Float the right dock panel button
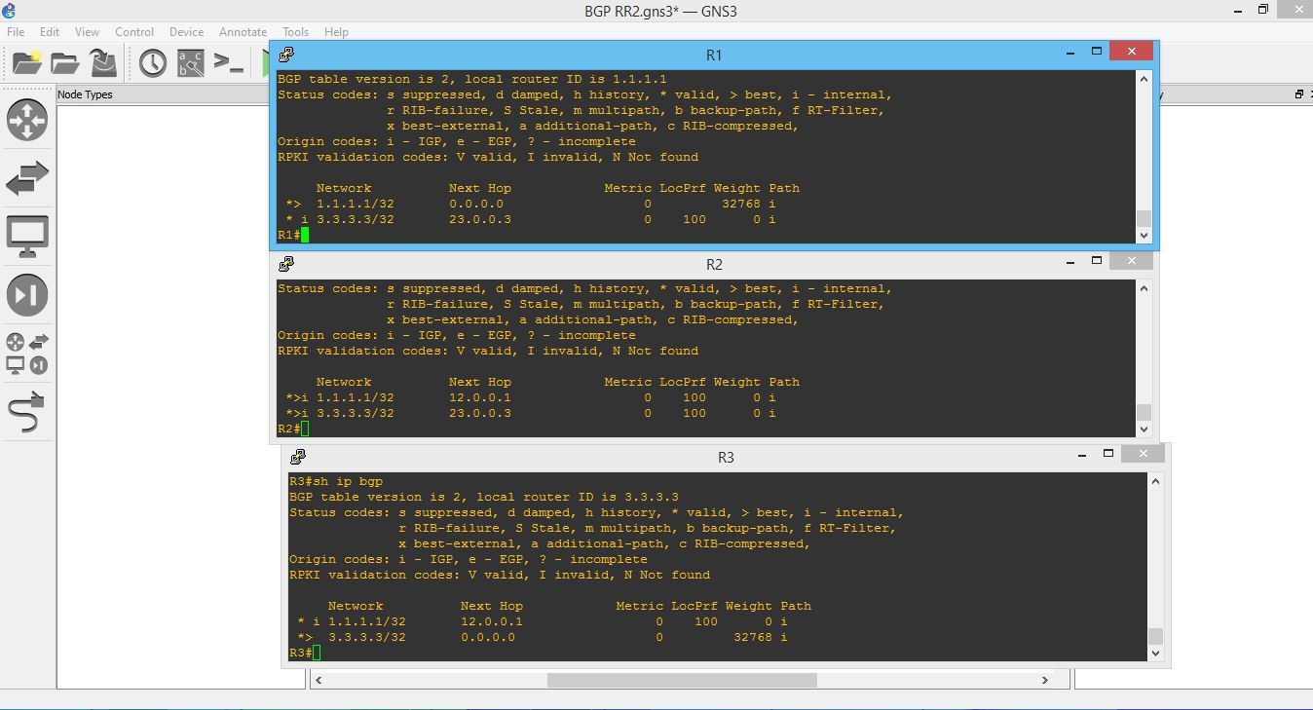Viewport: 1313px width, 710px height. point(1298,94)
